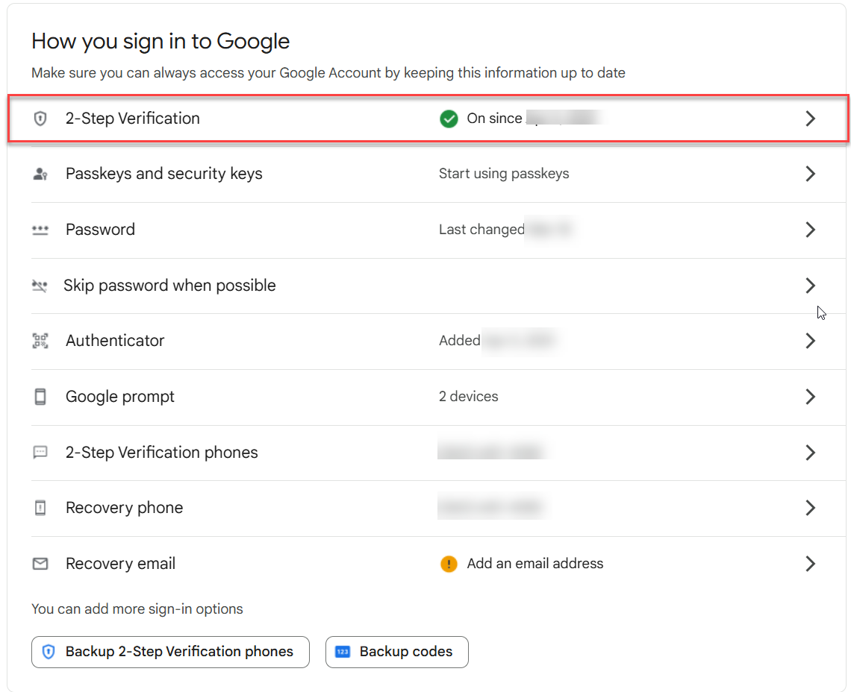
Task: Click the Recovery phone icon
Action: (x=40, y=508)
